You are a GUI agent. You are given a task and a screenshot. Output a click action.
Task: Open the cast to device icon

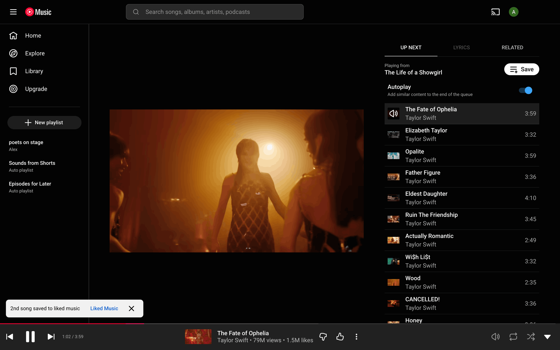pos(495,12)
